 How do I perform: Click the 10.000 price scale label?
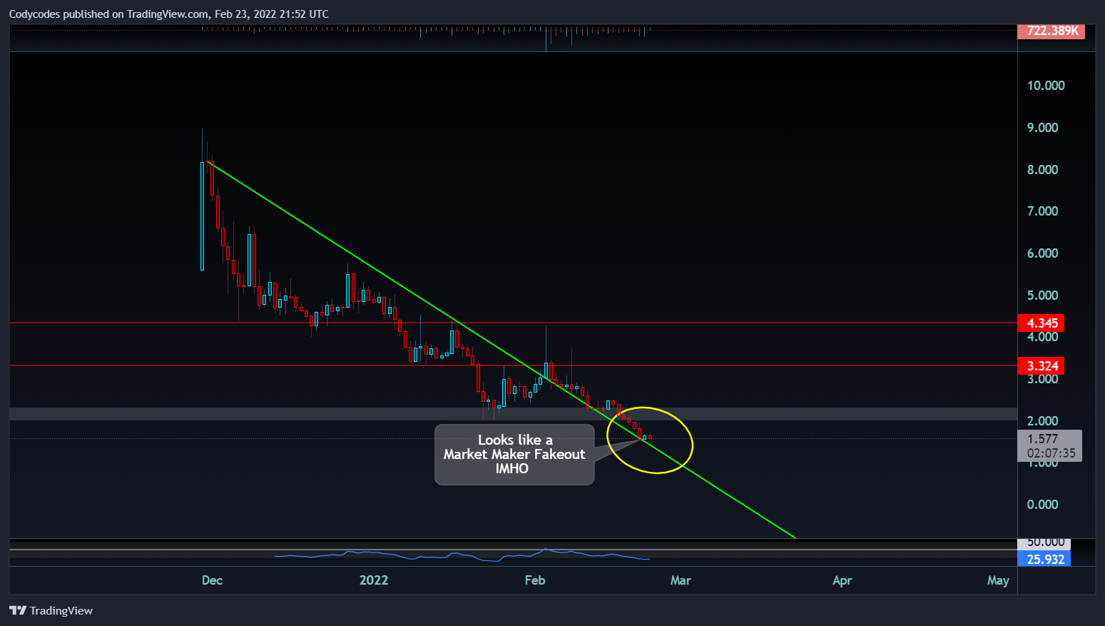(x=1046, y=86)
